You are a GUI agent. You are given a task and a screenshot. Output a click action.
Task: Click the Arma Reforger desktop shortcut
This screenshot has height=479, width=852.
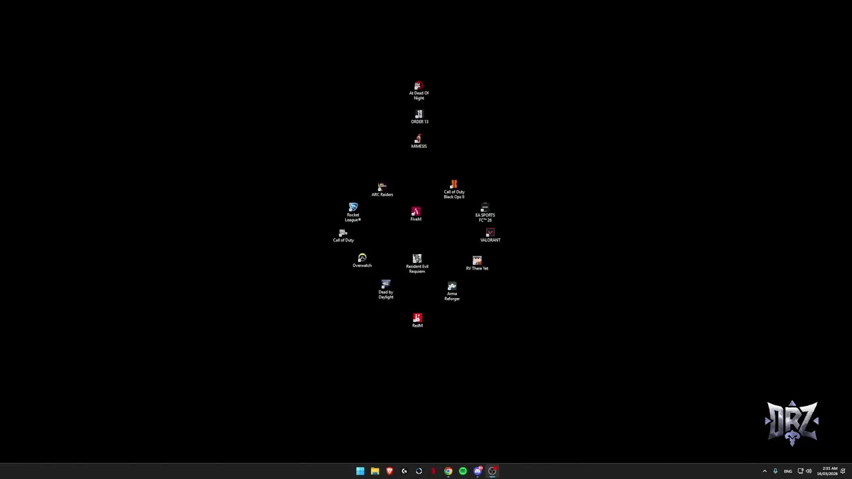[x=452, y=291]
